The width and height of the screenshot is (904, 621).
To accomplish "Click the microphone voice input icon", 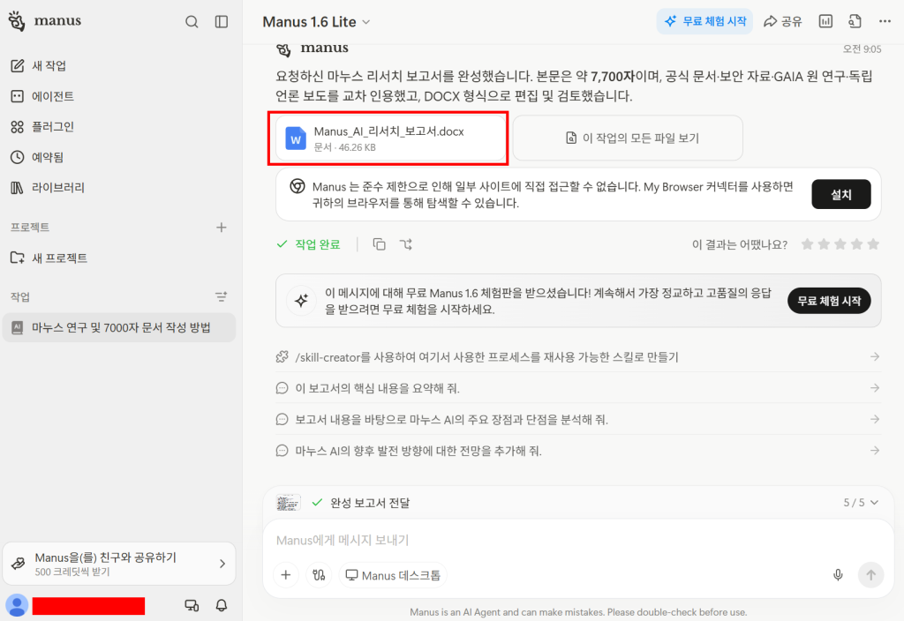I will [838, 575].
